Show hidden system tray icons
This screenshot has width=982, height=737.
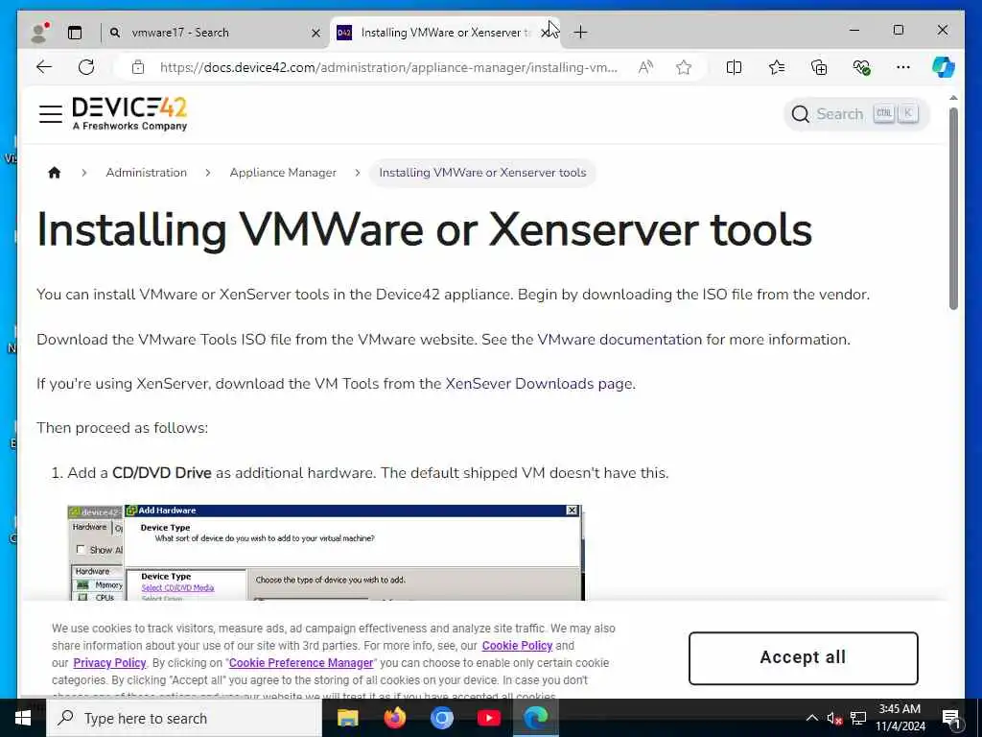[811, 718]
